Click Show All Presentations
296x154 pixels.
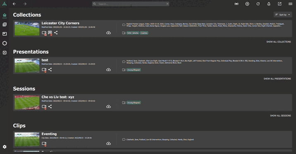(277, 79)
